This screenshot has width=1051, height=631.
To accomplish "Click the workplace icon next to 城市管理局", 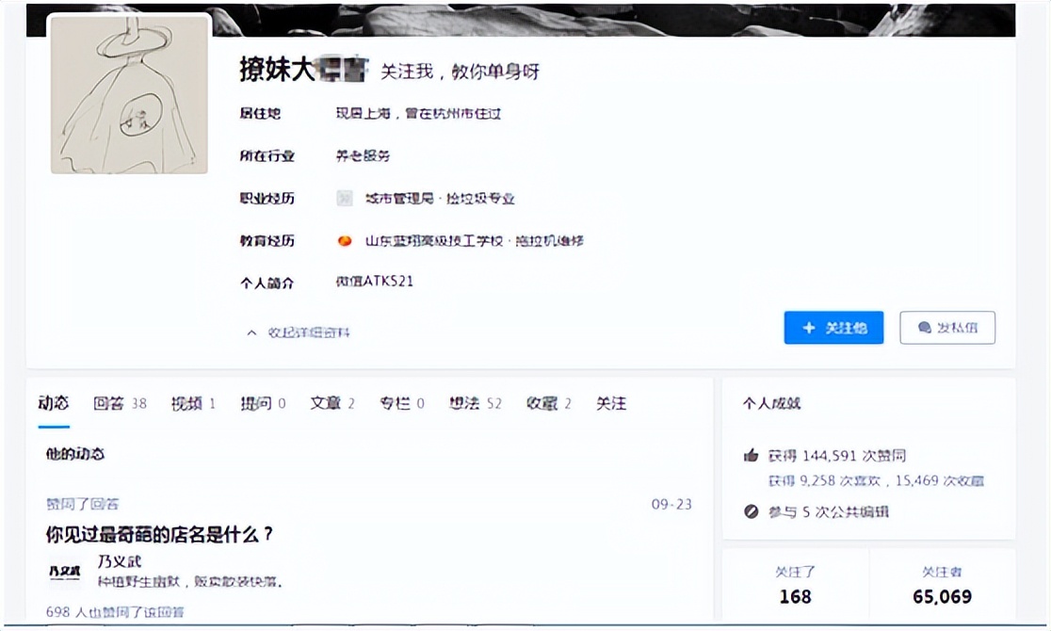I will (347, 198).
